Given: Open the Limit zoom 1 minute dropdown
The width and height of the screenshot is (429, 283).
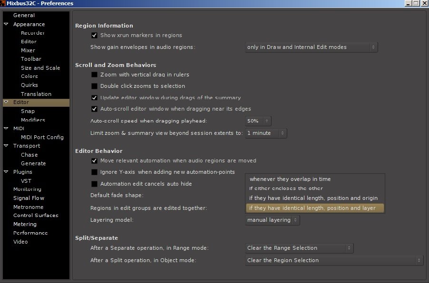Looking at the screenshot, I should (x=266, y=133).
